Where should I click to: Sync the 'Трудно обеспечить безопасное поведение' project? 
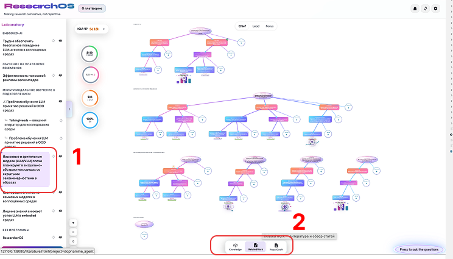point(54,41)
